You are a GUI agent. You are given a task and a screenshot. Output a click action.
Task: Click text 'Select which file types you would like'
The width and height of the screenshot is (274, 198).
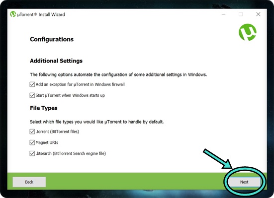67,122
